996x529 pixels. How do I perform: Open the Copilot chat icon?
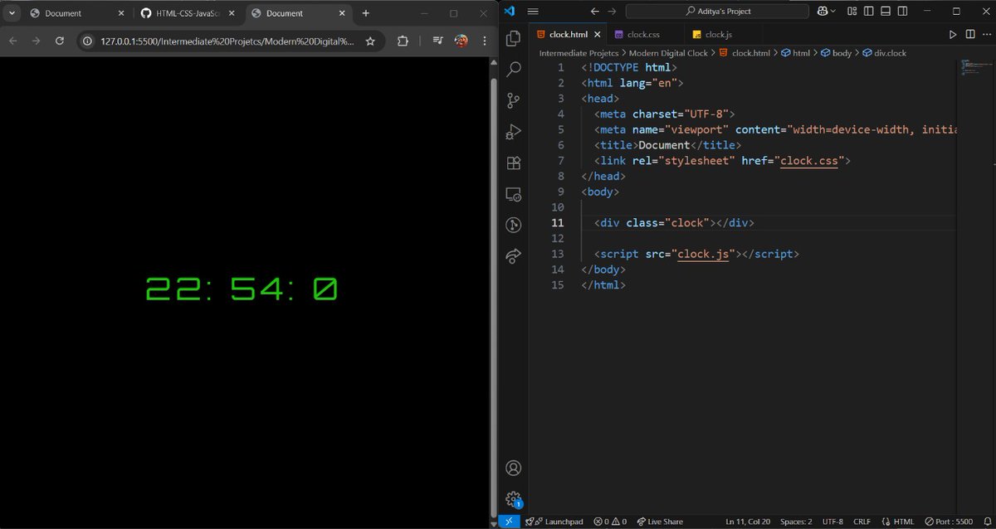(x=823, y=11)
